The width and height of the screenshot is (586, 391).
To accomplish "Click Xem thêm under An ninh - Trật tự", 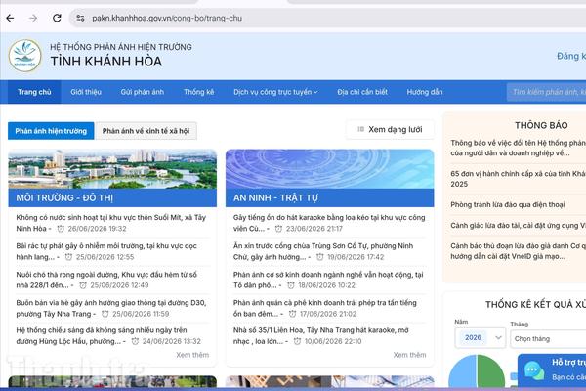I will point(409,355).
